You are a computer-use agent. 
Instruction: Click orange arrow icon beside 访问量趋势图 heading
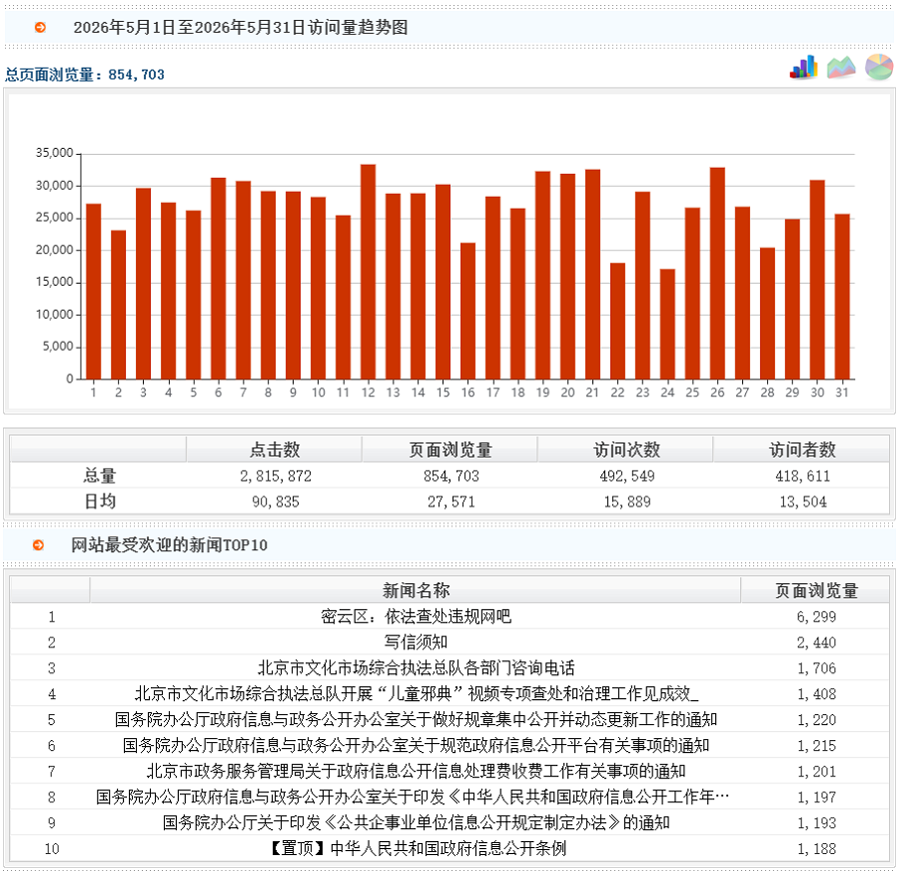(40, 27)
